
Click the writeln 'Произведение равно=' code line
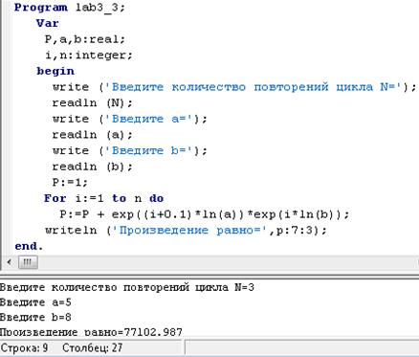click(186, 230)
